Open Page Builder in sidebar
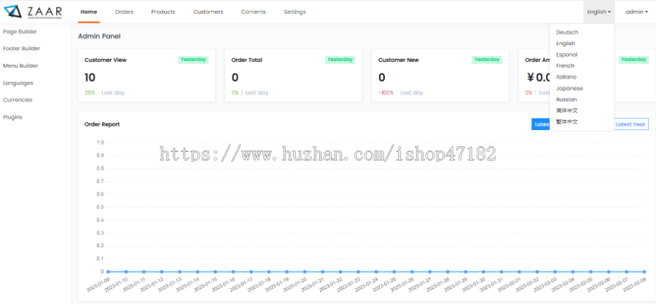 point(20,32)
